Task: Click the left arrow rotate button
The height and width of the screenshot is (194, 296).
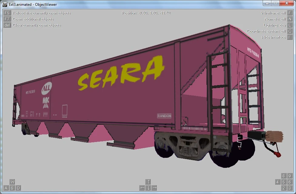Action: (142, 188)
